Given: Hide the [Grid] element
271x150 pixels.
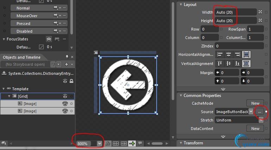Looking at the screenshot, I should (x=65, y=96).
